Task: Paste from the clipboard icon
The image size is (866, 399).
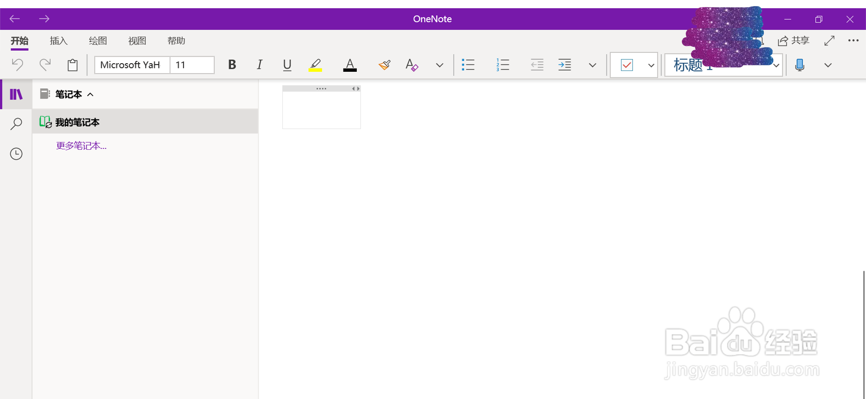Action: [73, 65]
